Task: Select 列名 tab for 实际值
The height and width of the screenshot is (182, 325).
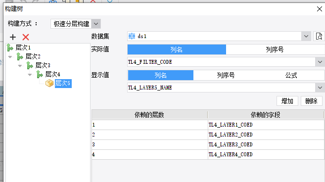Action: [177, 49]
